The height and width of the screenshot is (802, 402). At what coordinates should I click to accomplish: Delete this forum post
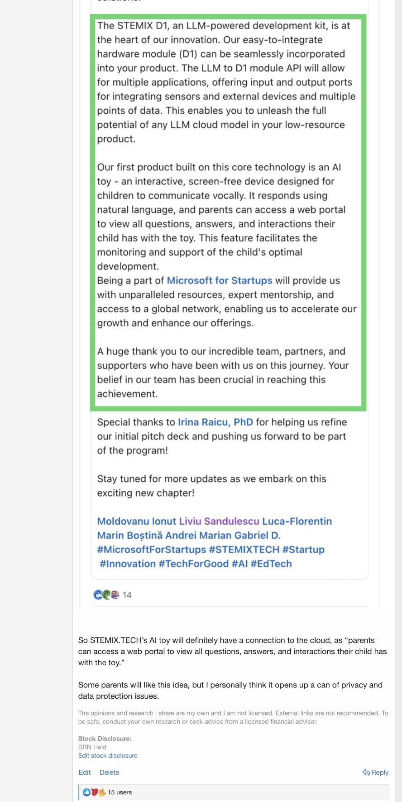(110, 773)
